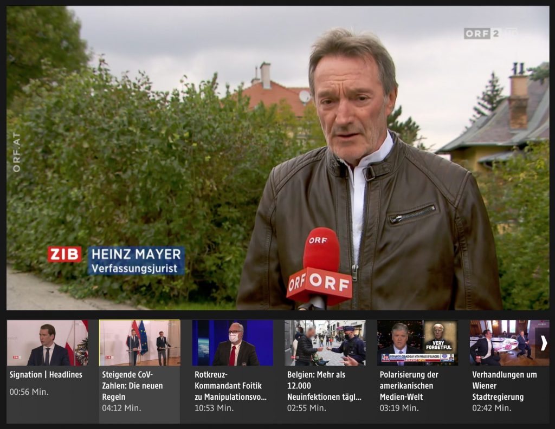Click the red ZIB logo in the caption

pos(64,254)
